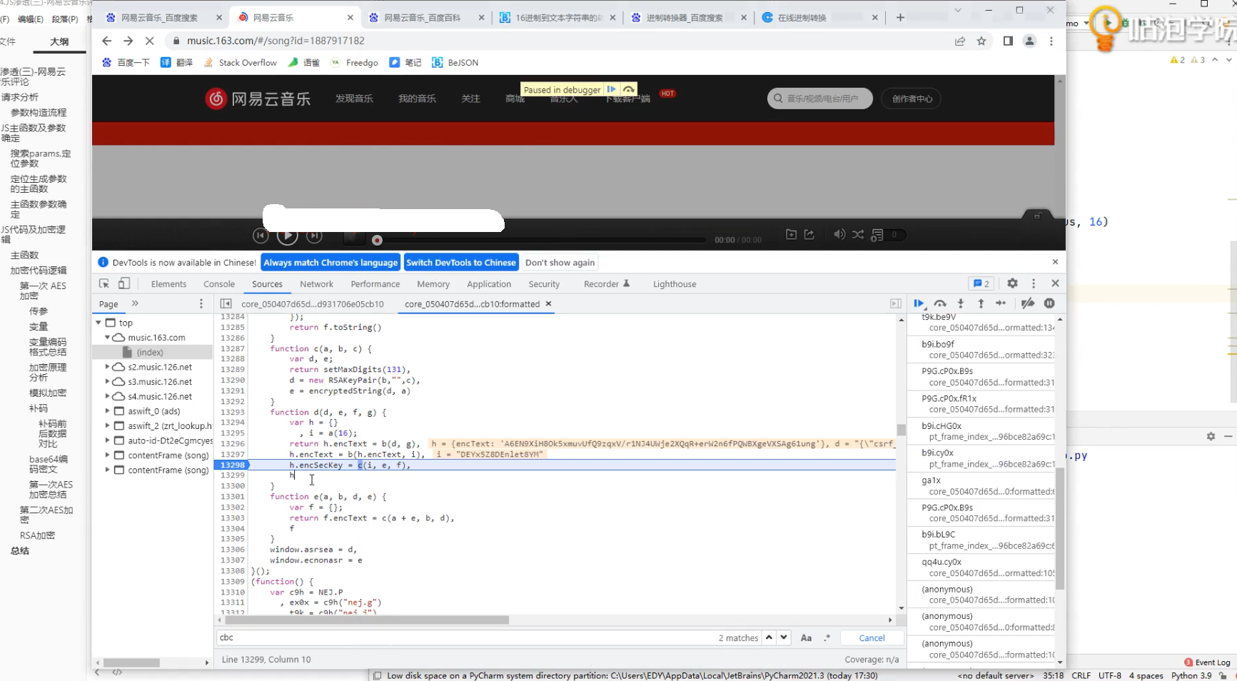Jump to next search match
Viewport: 1237px width, 681px height.
point(784,637)
